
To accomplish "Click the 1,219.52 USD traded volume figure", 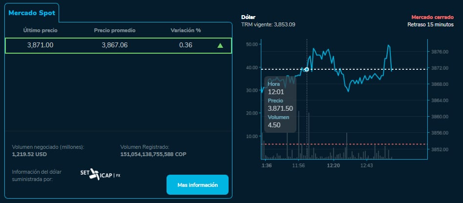I will [30, 154].
